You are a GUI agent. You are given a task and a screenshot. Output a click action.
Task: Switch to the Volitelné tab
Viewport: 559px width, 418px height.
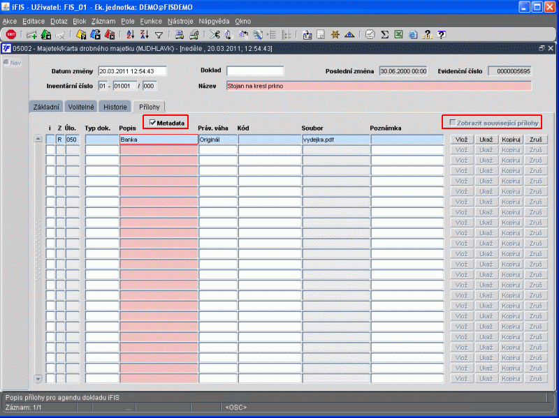coord(81,107)
